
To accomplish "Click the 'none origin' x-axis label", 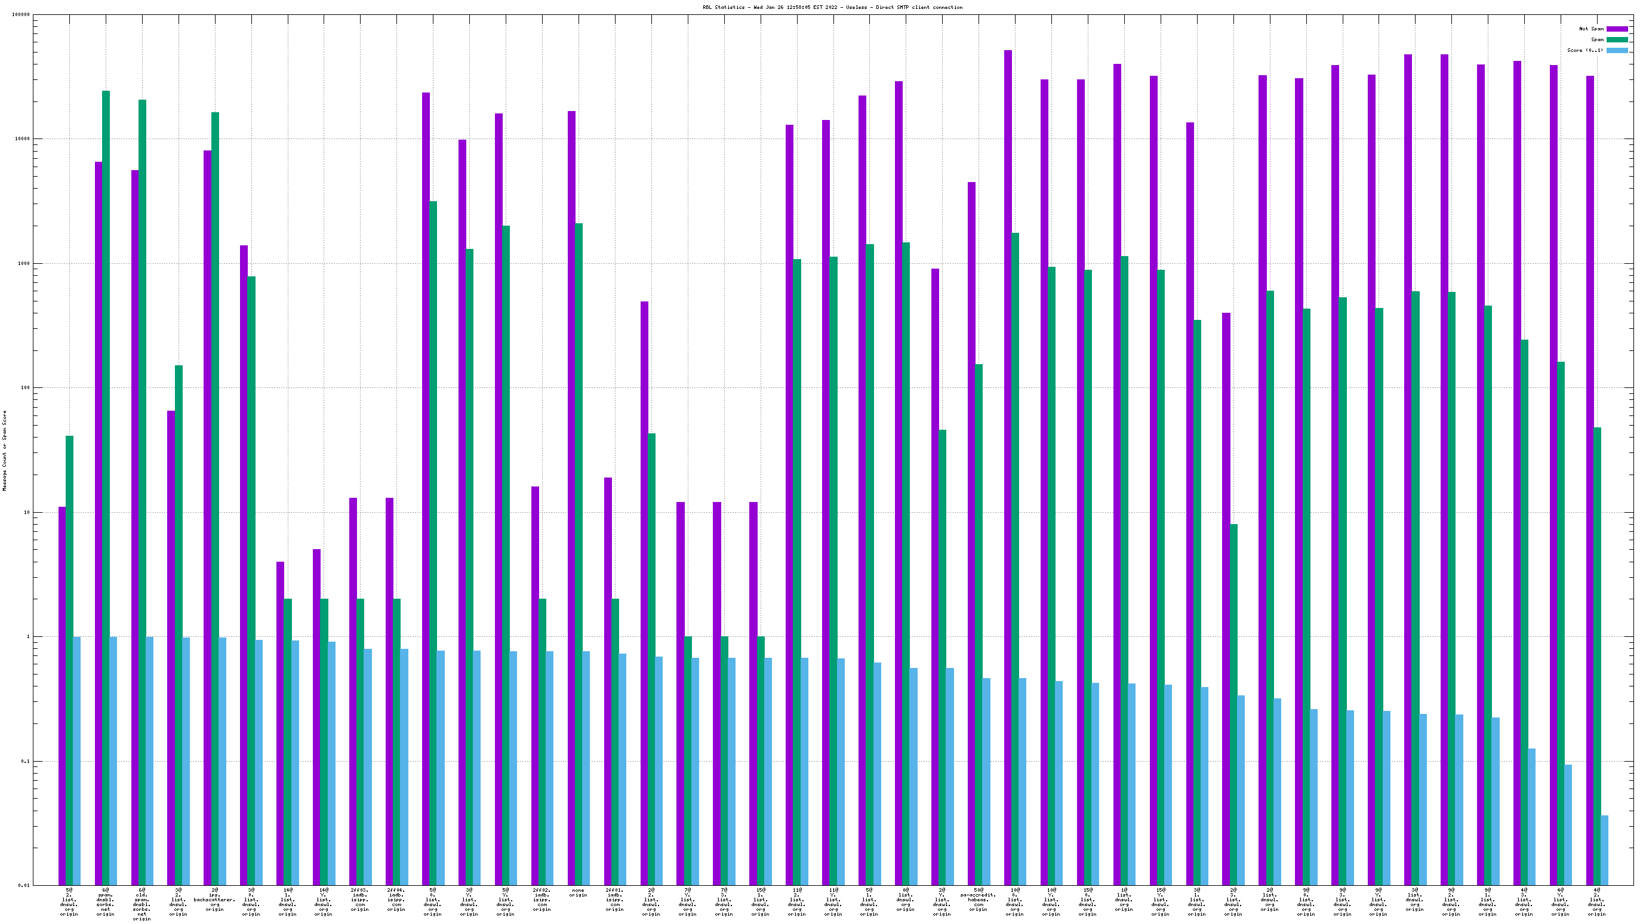I will (578, 893).
